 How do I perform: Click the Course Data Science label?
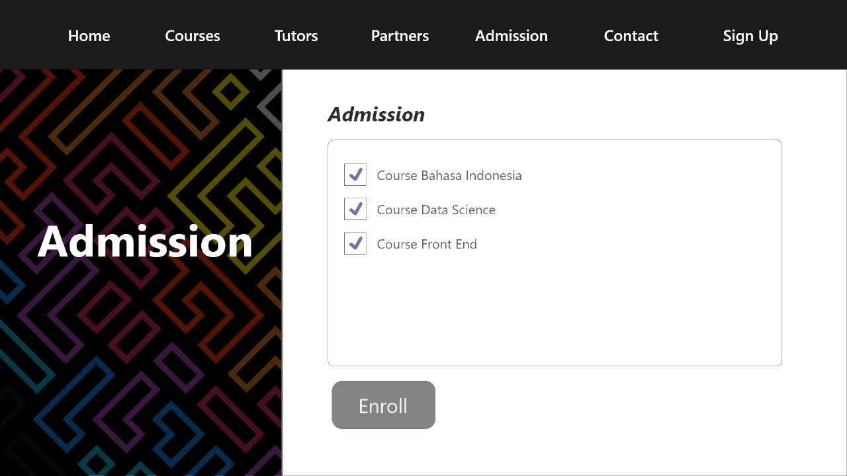point(435,210)
